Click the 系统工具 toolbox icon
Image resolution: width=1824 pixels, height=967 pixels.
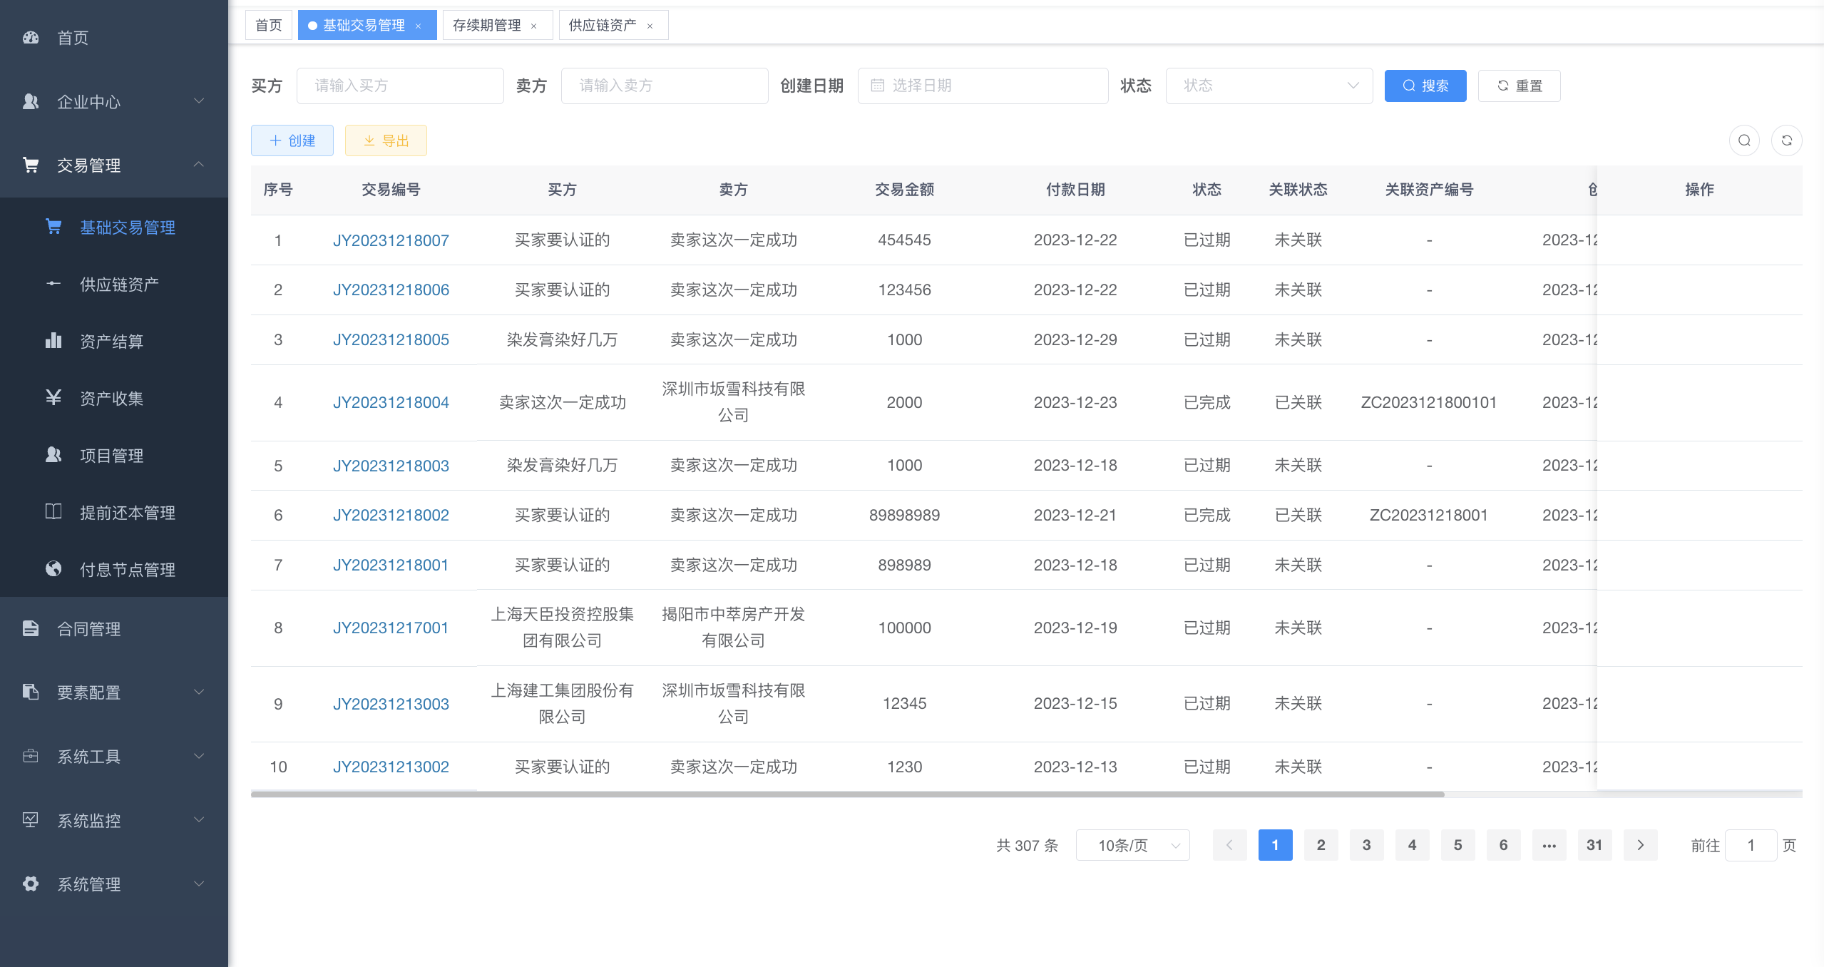point(31,756)
